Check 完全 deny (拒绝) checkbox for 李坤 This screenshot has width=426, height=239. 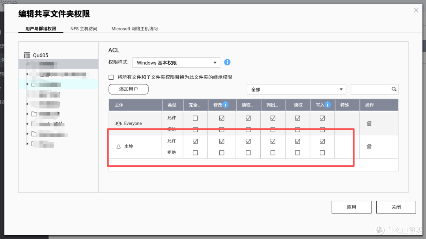[195, 153]
